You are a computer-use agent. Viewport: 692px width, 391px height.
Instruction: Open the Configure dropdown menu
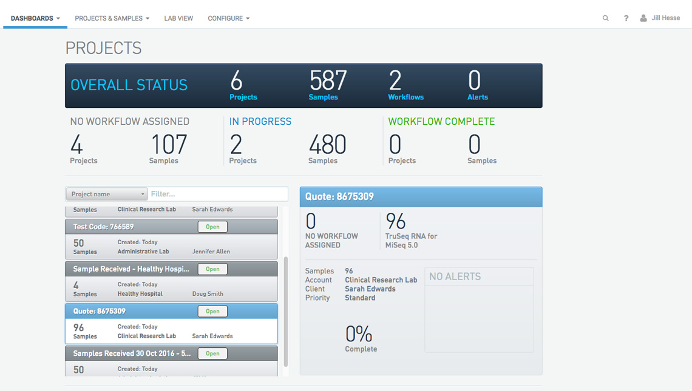[x=229, y=18]
